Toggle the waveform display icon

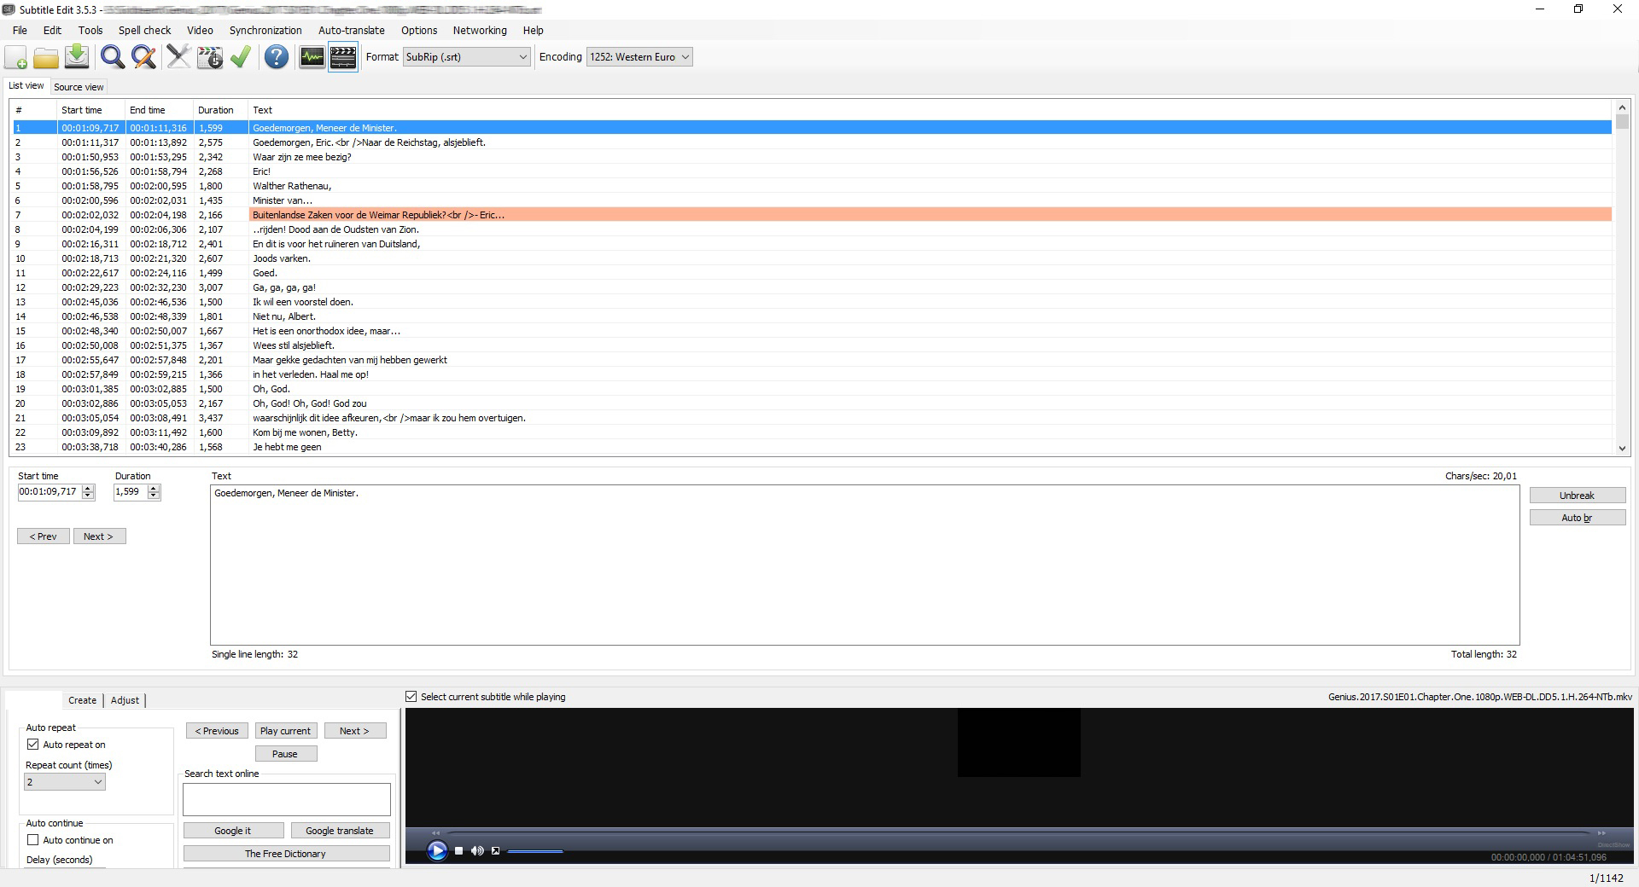click(312, 57)
